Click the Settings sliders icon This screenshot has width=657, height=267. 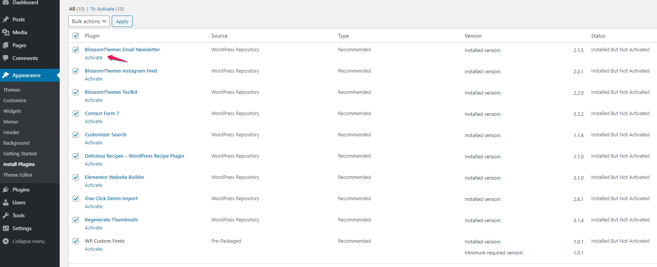6,228
